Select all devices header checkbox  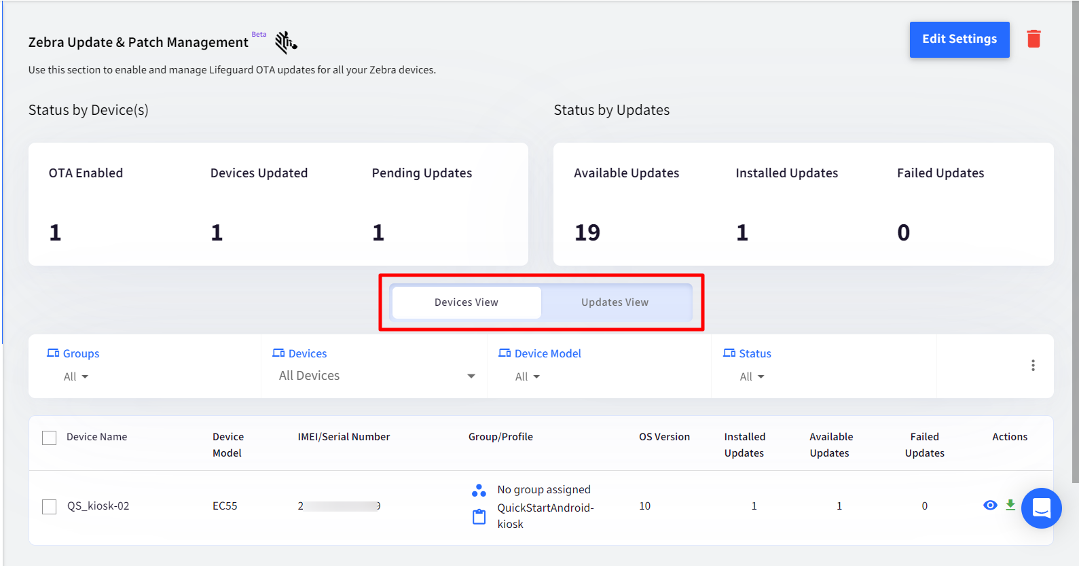click(50, 438)
